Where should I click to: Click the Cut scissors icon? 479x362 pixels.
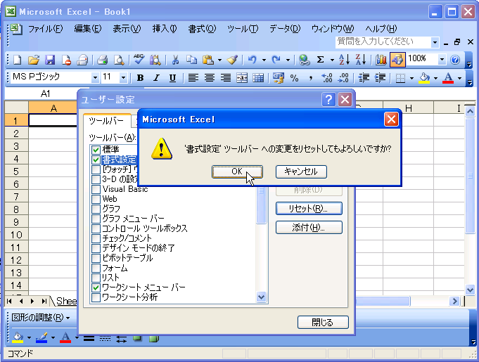coord(175,60)
